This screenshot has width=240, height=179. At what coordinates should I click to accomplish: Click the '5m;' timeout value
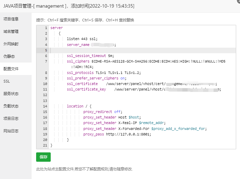pos(111,56)
